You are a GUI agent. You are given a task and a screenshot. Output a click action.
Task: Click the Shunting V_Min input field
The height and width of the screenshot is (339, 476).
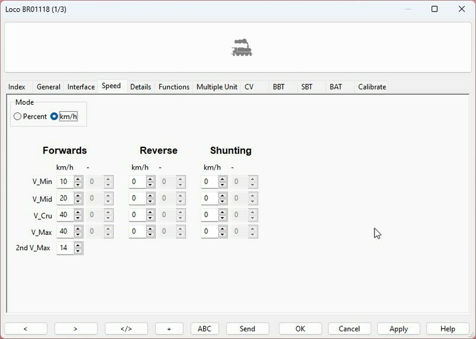click(x=210, y=182)
